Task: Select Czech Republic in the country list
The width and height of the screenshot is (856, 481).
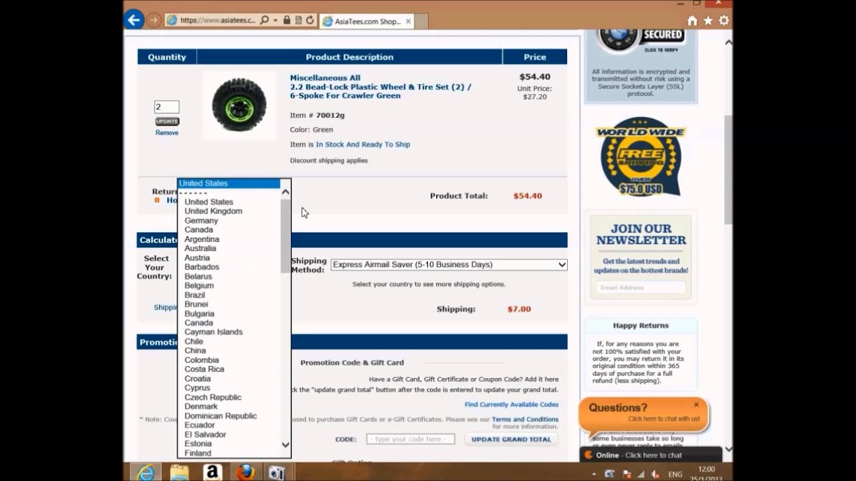Action: coord(213,397)
